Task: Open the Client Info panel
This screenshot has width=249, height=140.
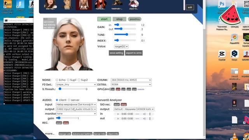Action: [113, 134]
